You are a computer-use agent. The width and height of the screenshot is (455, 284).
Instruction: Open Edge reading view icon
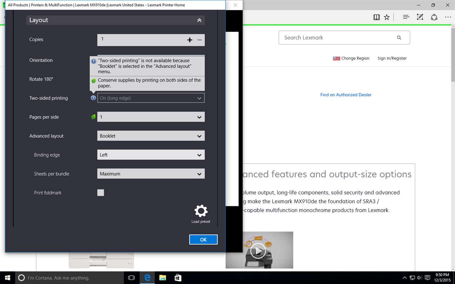(x=376, y=17)
